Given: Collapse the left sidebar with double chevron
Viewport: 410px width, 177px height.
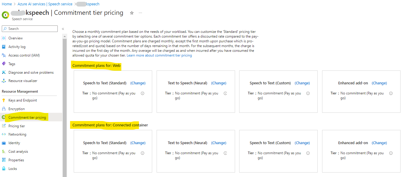Looking at the screenshot, I should pos(62,29).
